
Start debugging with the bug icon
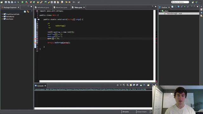click(18, 2)
